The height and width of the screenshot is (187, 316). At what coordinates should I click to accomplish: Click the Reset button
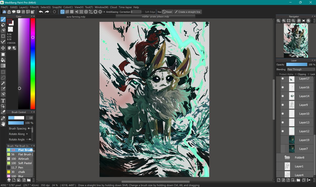coord(167,12)
